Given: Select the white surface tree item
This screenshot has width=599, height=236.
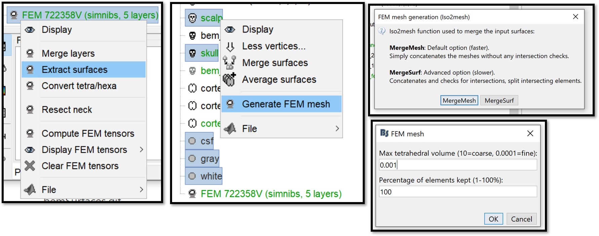Looking at the screenshot, I should [210, 176].
